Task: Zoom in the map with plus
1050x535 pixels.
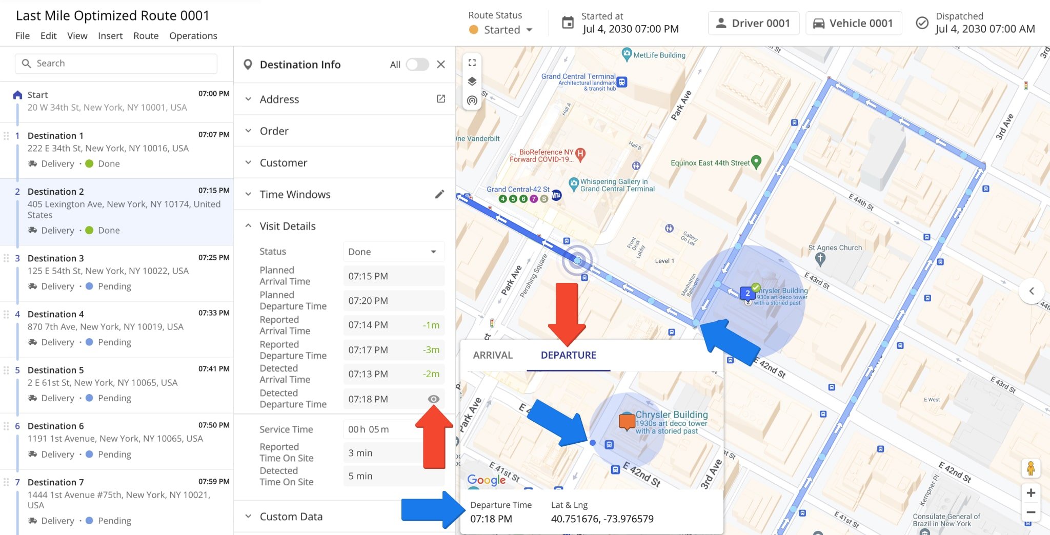Action: click(x=1031, y=493)
